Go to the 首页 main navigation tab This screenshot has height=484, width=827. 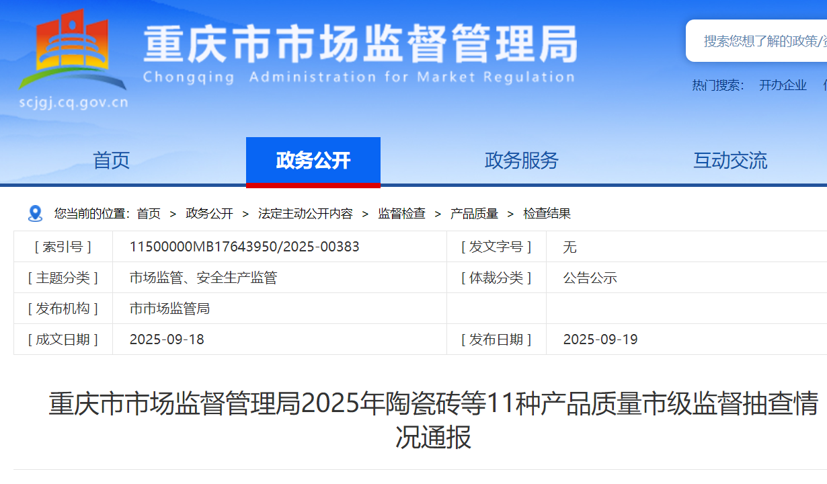(x=111, y=161)
